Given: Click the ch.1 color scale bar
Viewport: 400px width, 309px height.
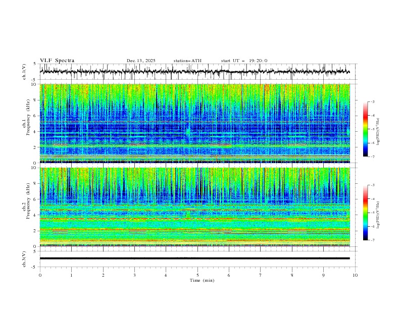Looking at the screenshot, I should (x=365, y=129).
